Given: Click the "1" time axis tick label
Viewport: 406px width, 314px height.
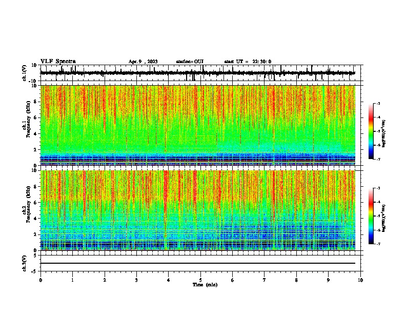Looking at the screenshot, I should coord(72,280).
